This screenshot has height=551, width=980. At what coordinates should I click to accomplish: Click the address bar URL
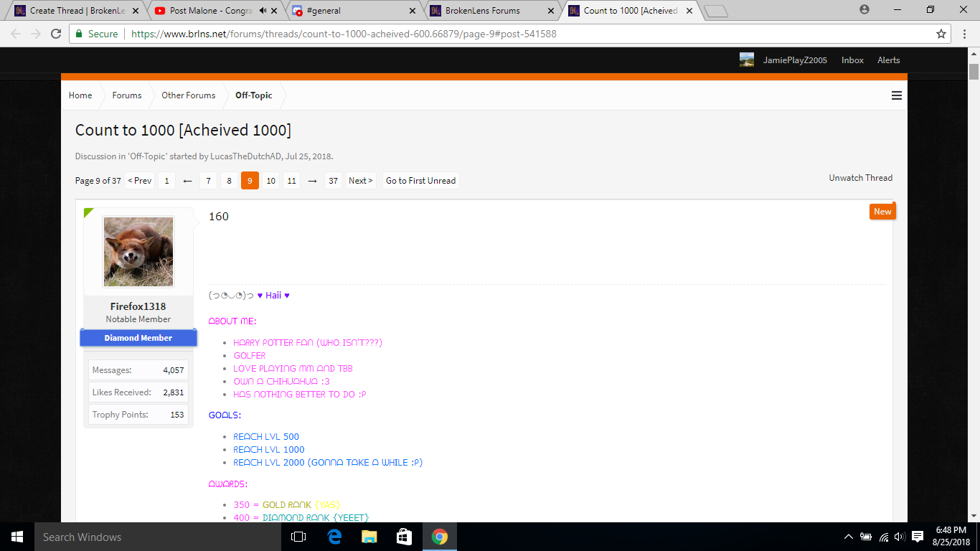coord(344,34)
